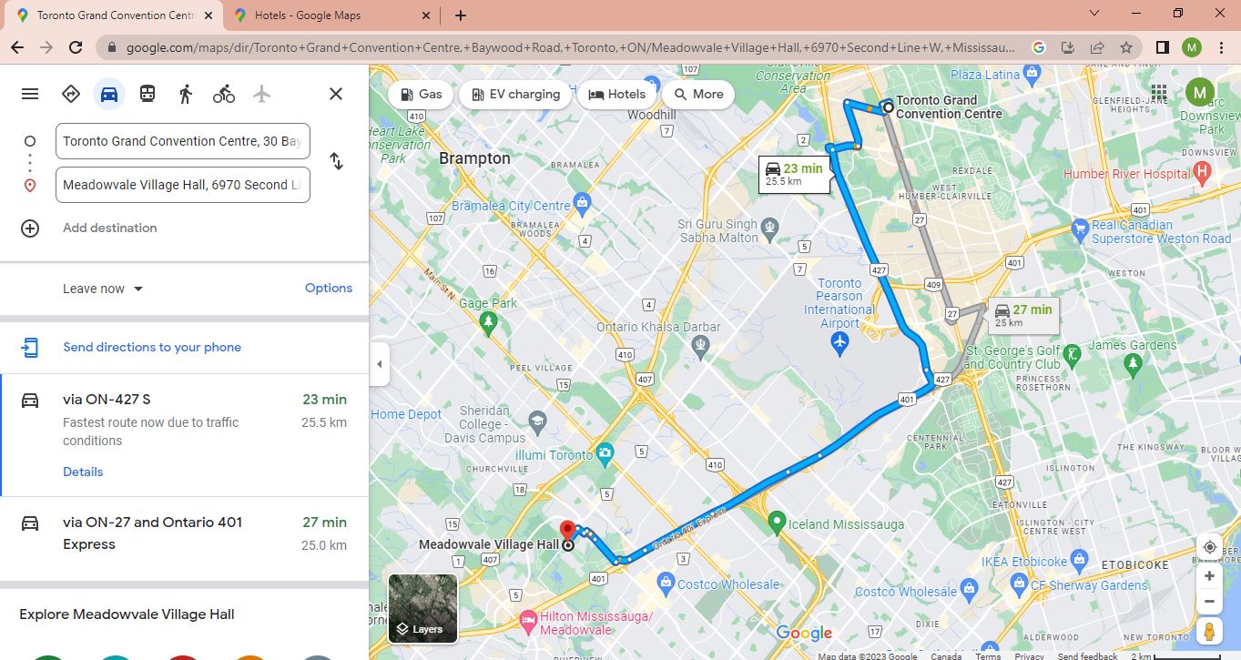The width and height of the screenshot is (1241, 660).
Task: Click Toronto Pearson International Airport marker
Action: [839, 343]
